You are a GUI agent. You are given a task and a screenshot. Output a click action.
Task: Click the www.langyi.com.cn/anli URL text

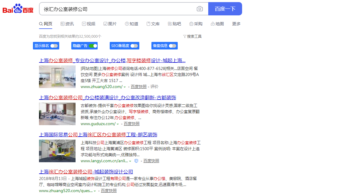click(x=104, y=161)
